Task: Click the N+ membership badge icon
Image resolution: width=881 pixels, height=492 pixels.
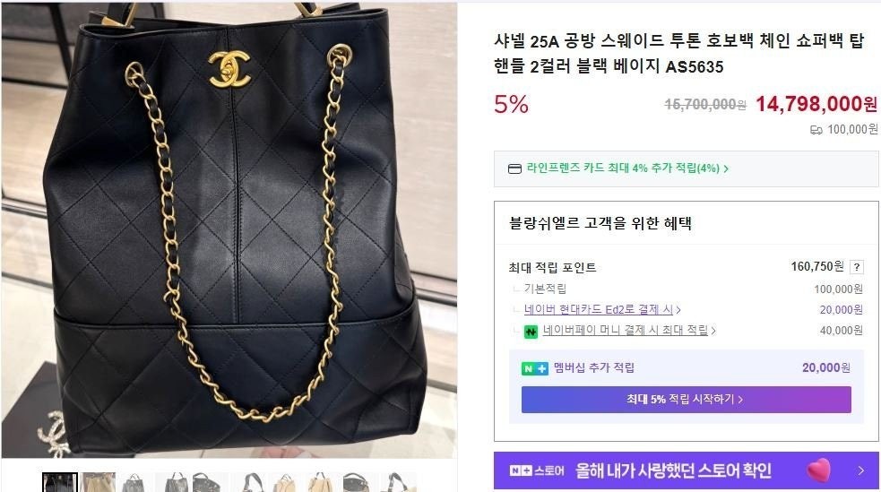Action: point(534,368)
